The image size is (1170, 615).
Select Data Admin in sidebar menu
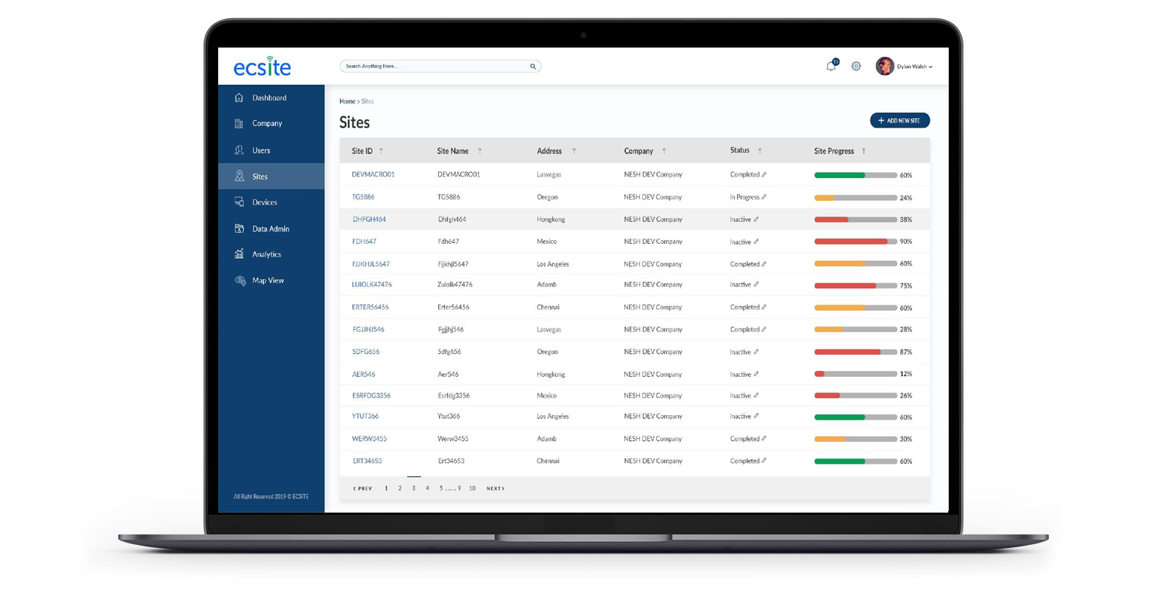pyautogui.click(x=271, y=229)
